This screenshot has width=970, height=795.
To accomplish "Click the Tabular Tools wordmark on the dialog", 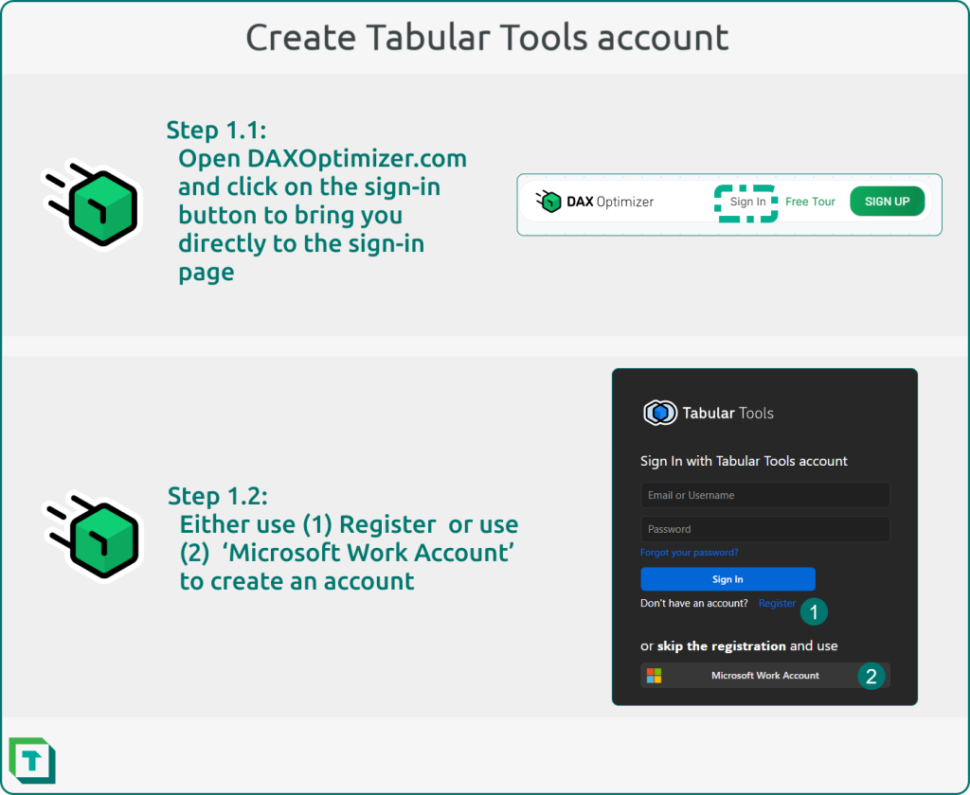I will pyautogui.click(x=727, y=413).
